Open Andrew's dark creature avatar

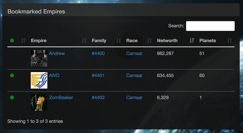39,58
